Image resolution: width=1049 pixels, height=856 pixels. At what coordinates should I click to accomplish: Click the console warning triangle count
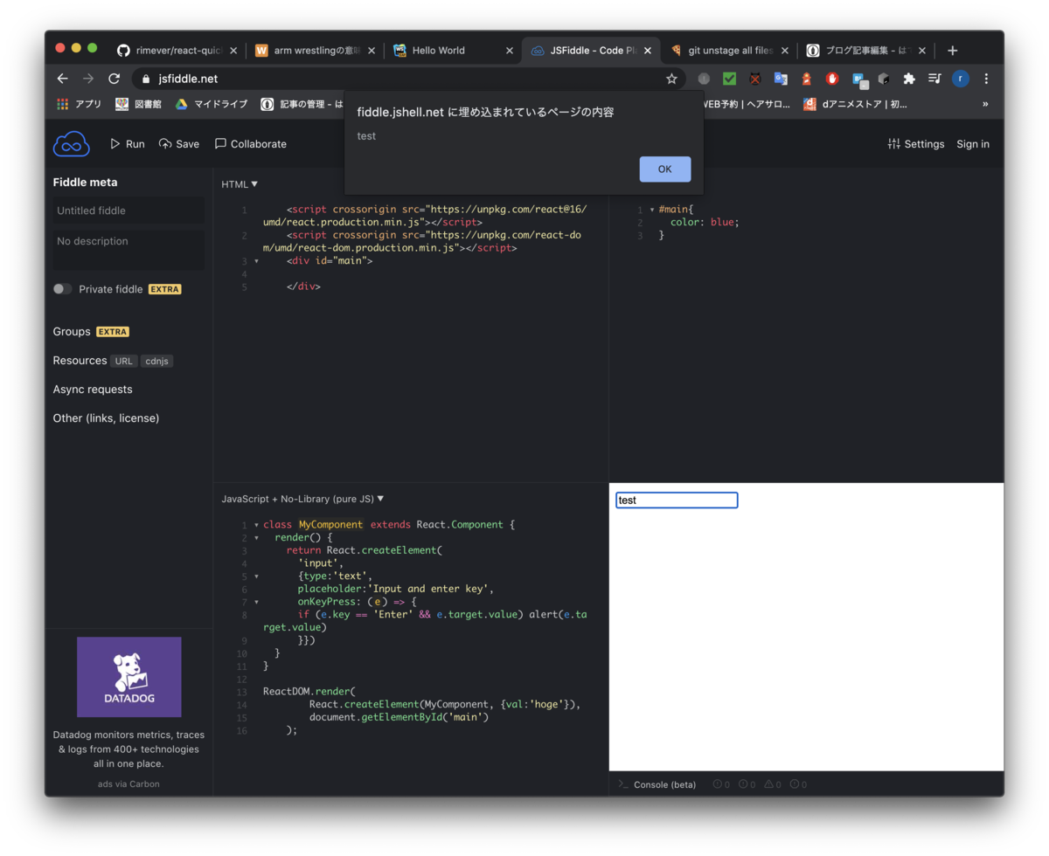coord(773,784)
